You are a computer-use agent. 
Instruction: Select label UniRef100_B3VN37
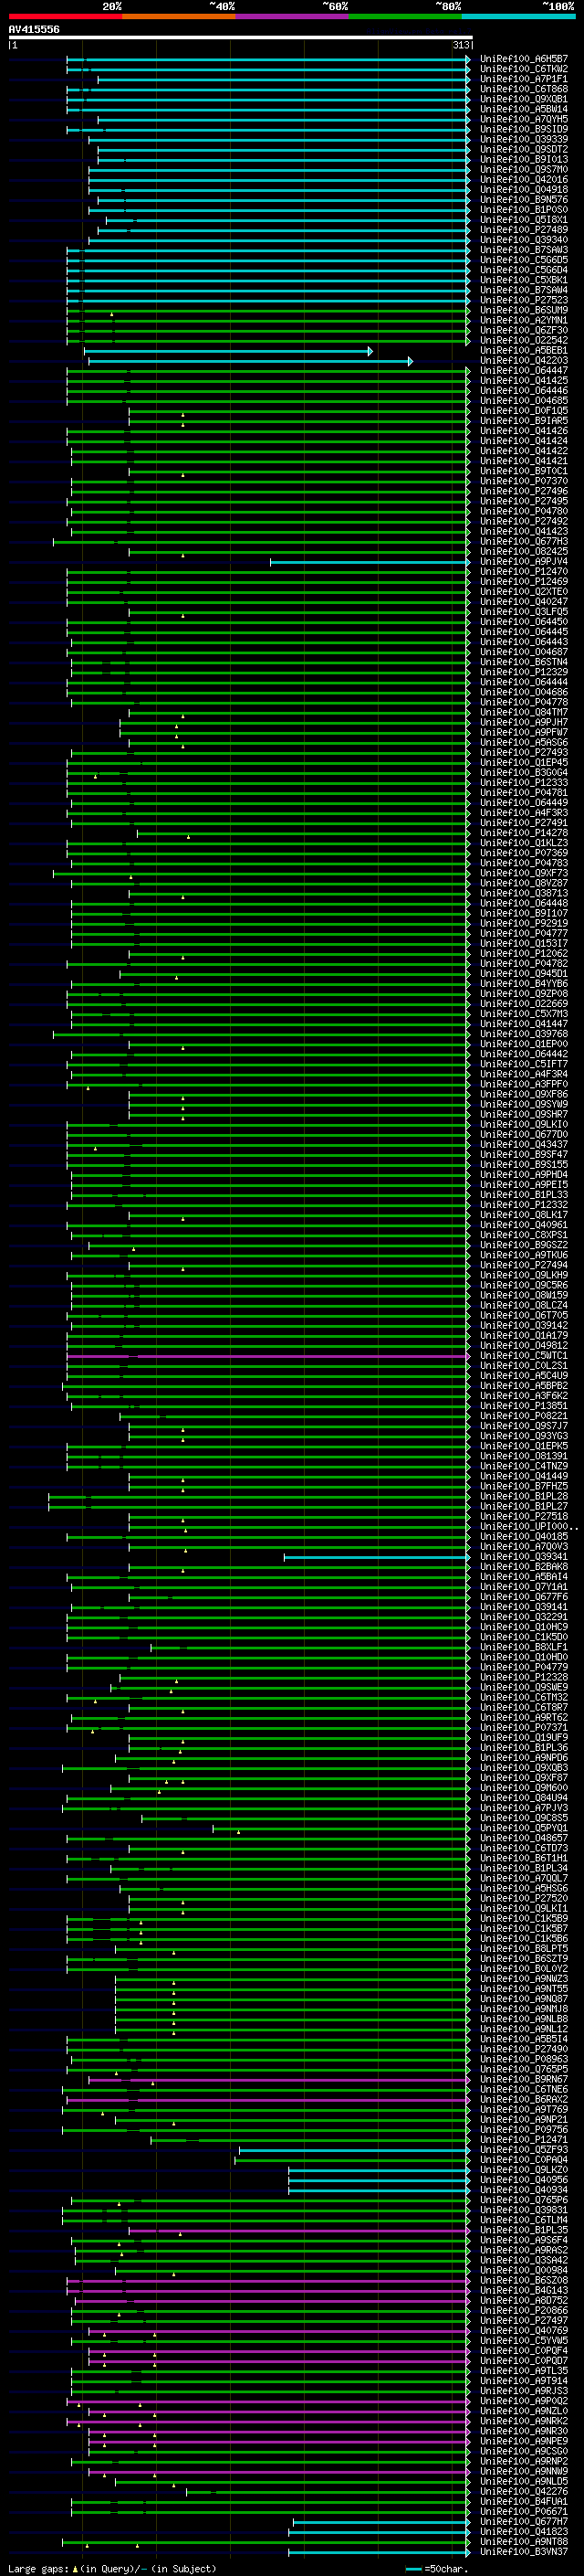pyautogui.click(x=523, y=2551)
